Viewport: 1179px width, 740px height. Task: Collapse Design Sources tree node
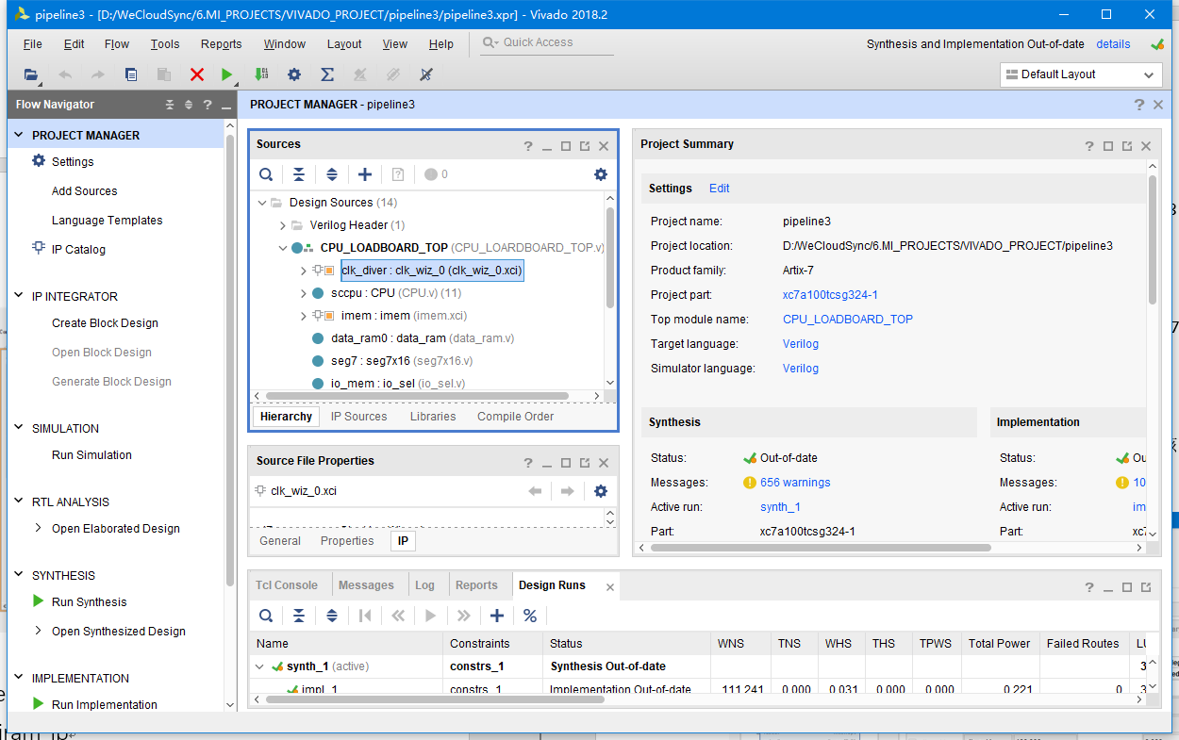click(262, 203)
